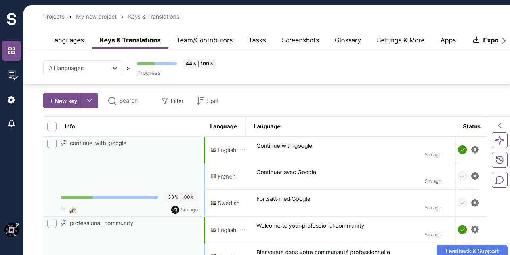Click the settings gear in left sidebar
The width and height of the screenshot is (510, 255).
point(11,100)
